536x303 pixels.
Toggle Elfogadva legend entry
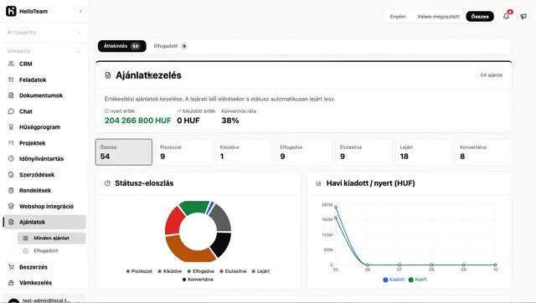click(x=201, y=271)
